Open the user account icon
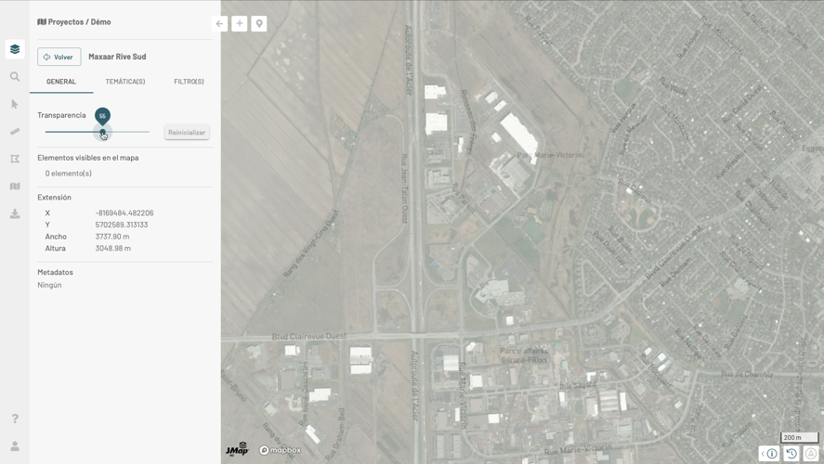Viewport: 824px width, 464px height. pos(15,446)
